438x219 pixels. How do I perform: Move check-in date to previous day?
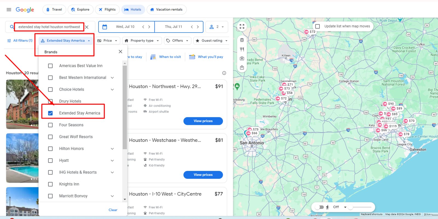143,27
